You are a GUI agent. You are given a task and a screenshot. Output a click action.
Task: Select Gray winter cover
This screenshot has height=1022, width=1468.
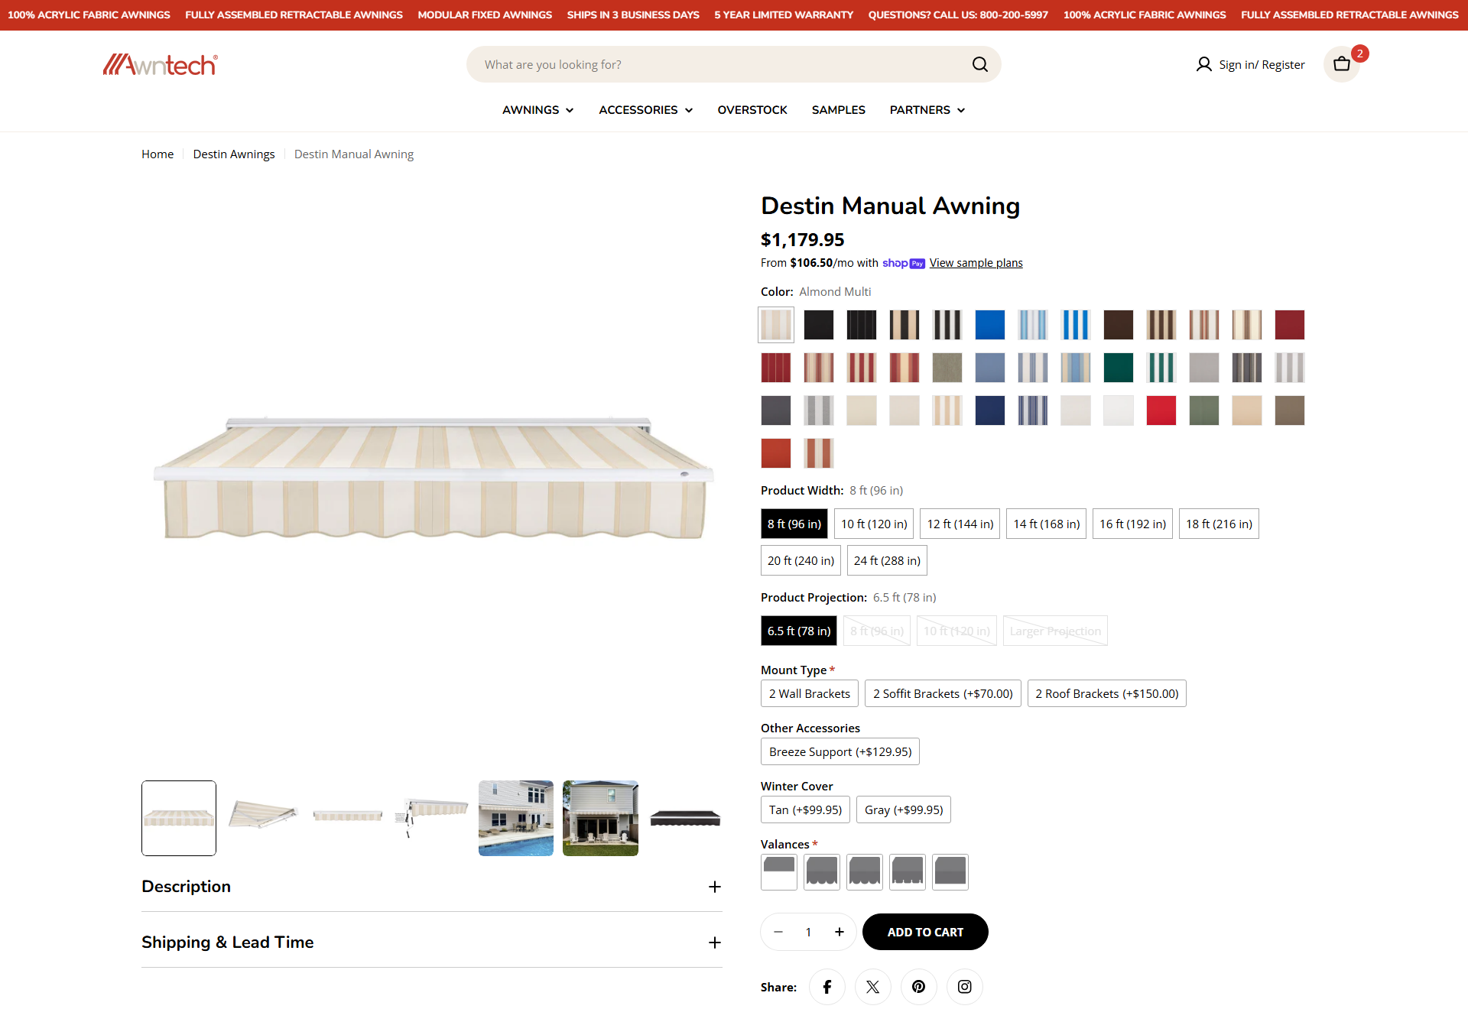pos(904,809)
